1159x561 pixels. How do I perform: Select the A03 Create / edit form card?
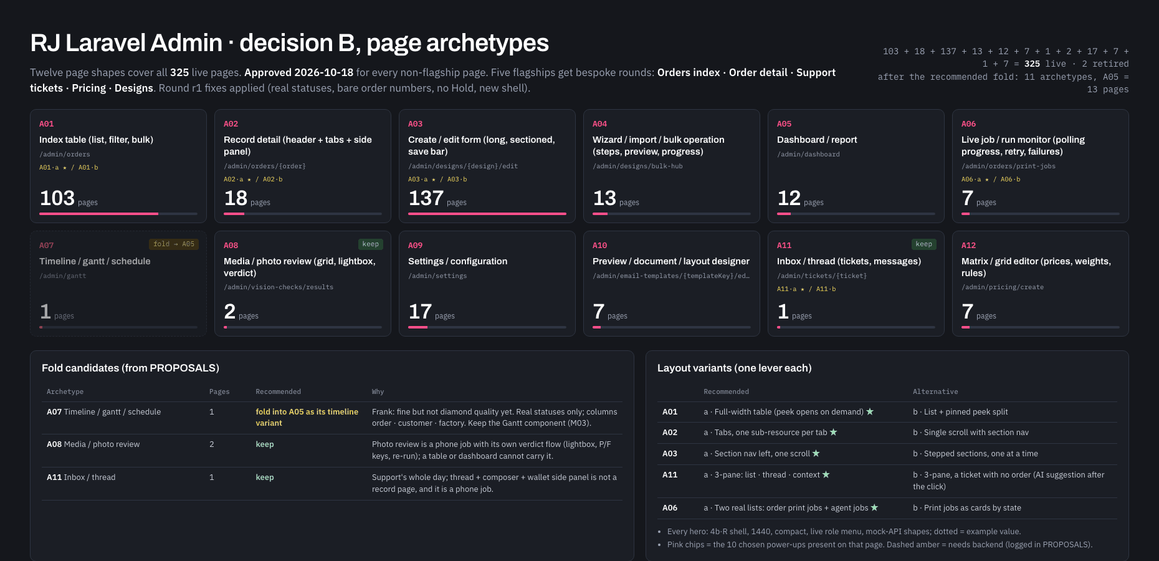pyautogui.click(x=487, y=166)
